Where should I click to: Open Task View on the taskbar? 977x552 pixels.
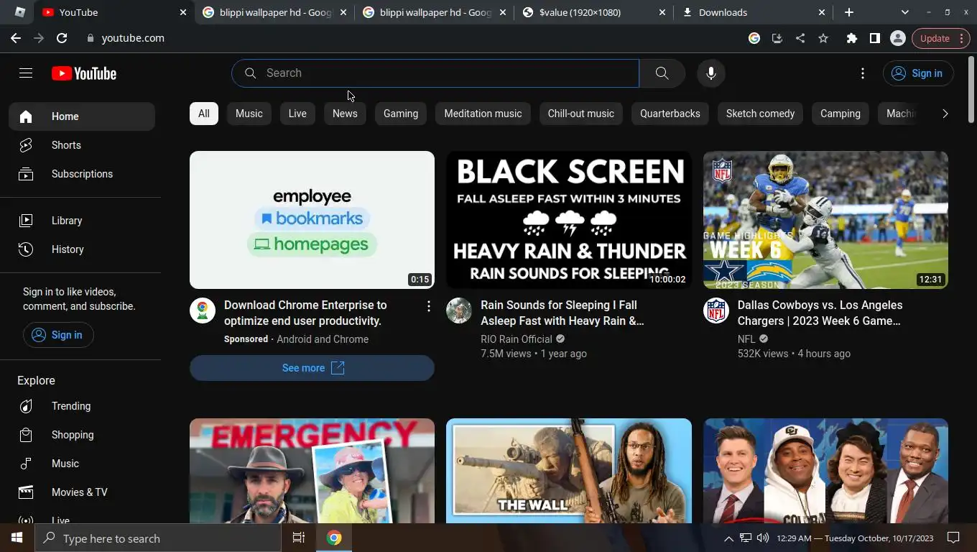pos(299,538)
